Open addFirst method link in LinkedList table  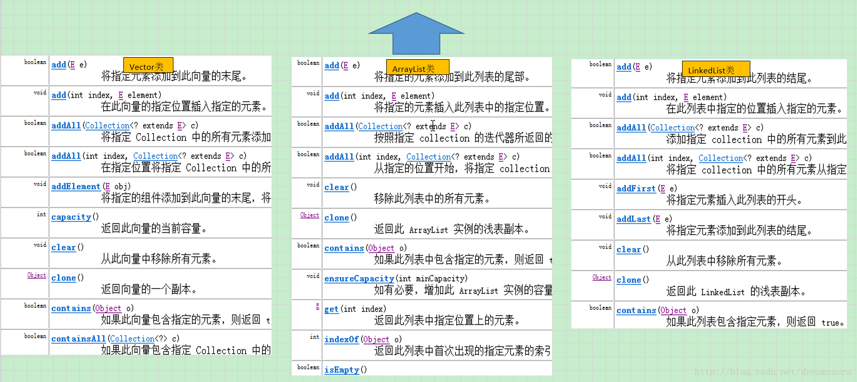pos(636,188)
